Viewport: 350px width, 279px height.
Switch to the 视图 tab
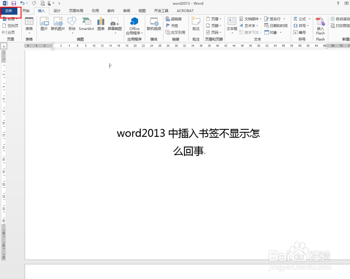[142, 11]
